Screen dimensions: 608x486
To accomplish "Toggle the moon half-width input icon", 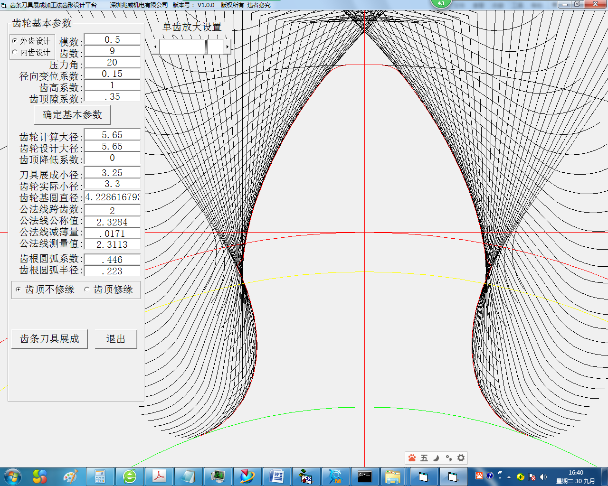I will click(436, 458).
